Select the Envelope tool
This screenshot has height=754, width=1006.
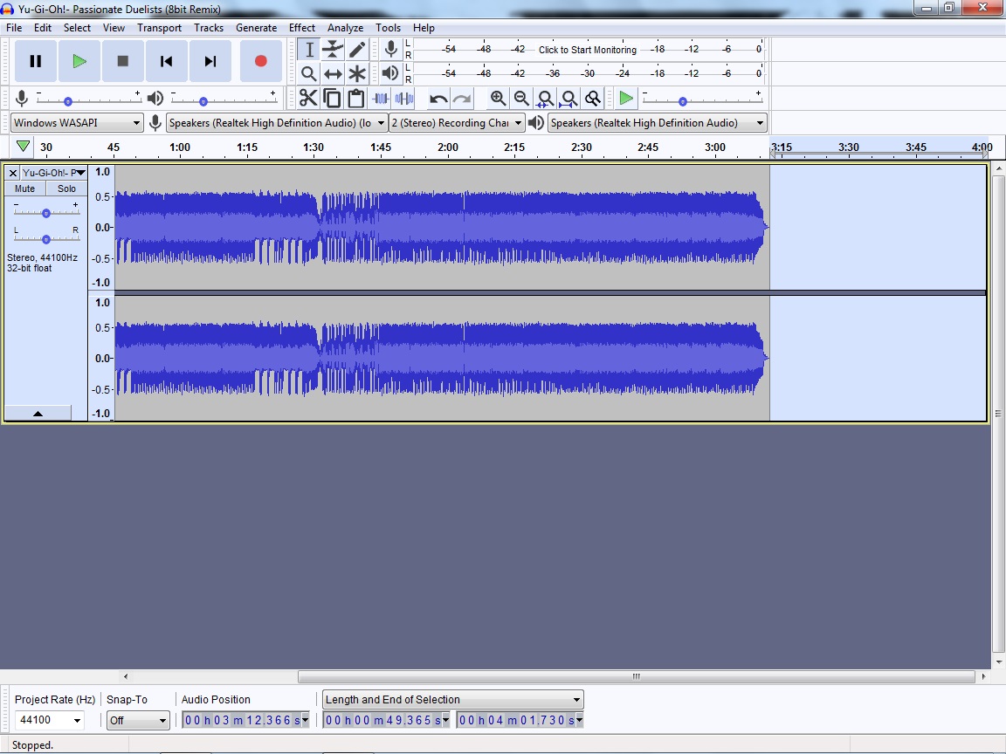coord(333,50)
